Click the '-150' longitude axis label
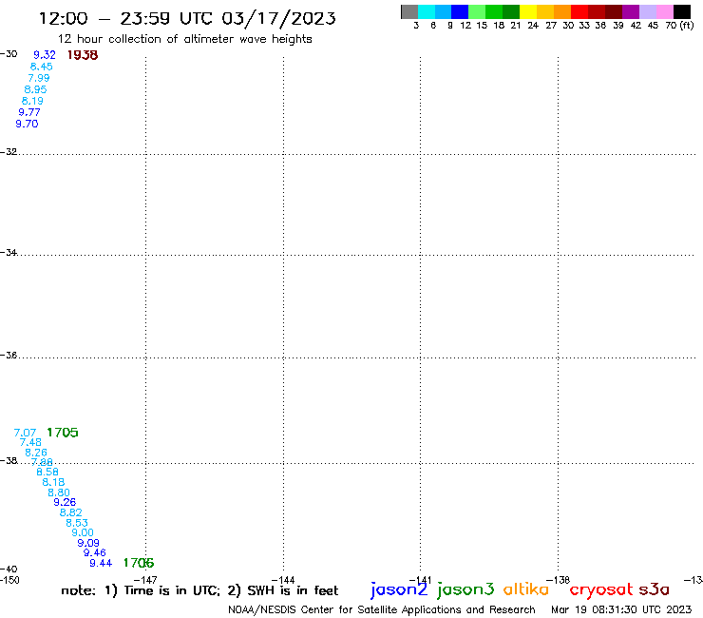Image resolution: width=703 pixels, height=618 pixels. (x=9, y=580)
